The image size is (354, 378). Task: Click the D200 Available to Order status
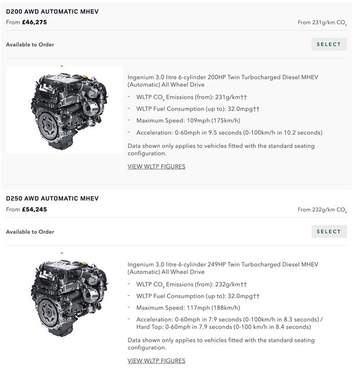tap(30, 45)
